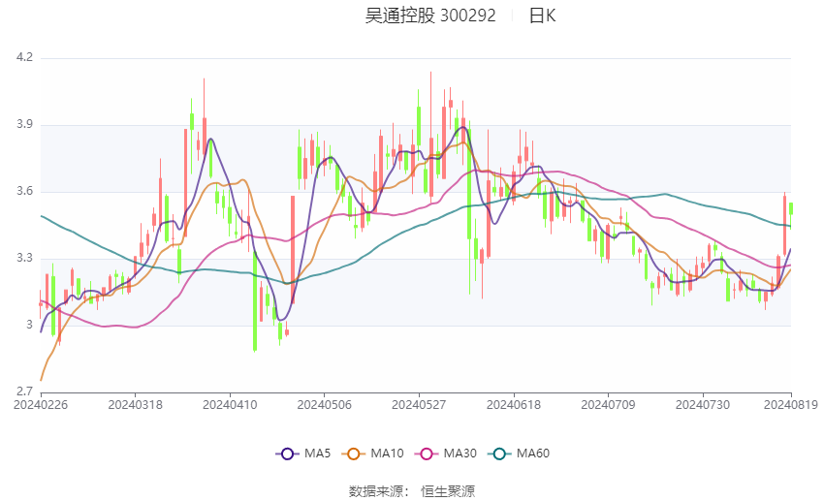Click the 日K label in title
The width and height of the screenshot is (824, 501).
(x=542, y=16)
